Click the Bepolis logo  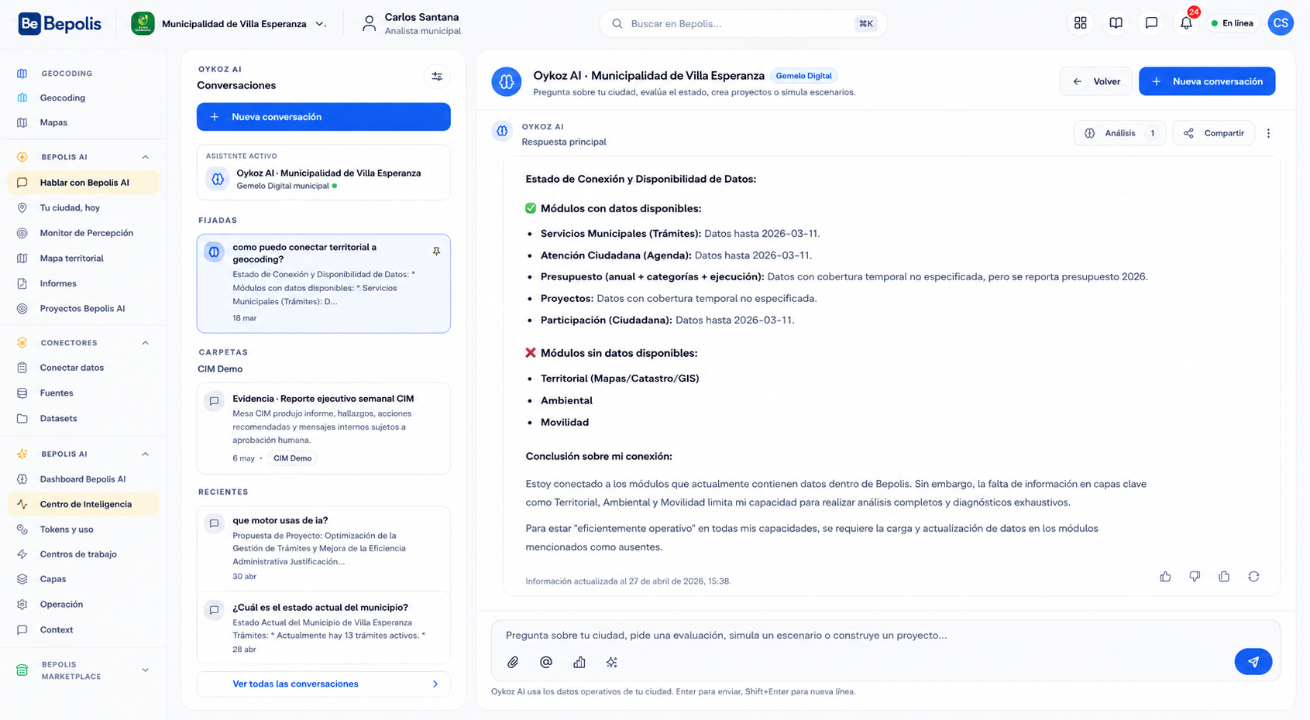pos(60,24)
